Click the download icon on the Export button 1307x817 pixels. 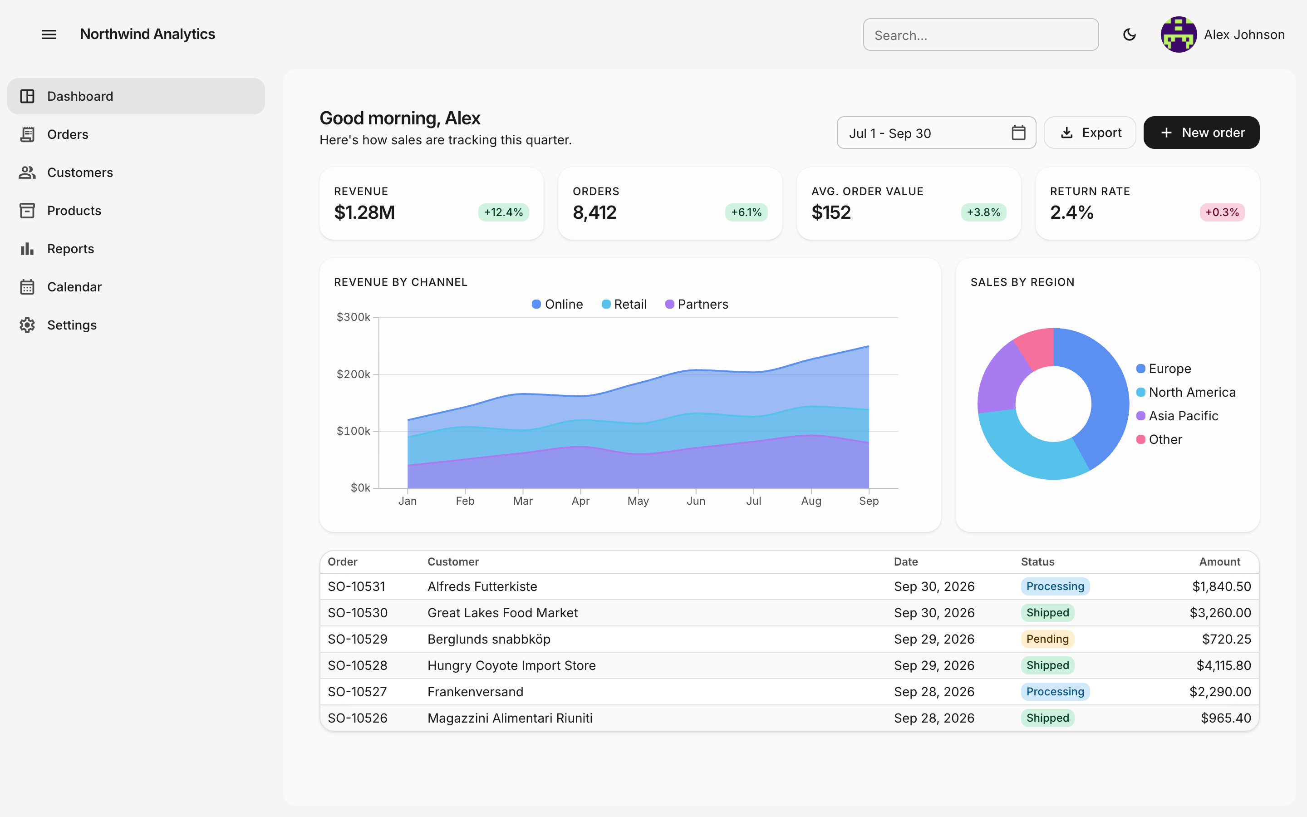click(x=1066, y=133)
